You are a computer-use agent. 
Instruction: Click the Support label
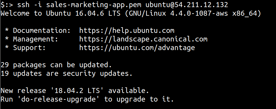[29, 48]
